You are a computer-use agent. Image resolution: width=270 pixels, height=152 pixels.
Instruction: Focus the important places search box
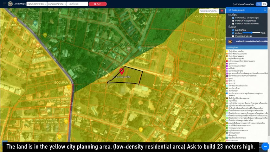(209, 11)
